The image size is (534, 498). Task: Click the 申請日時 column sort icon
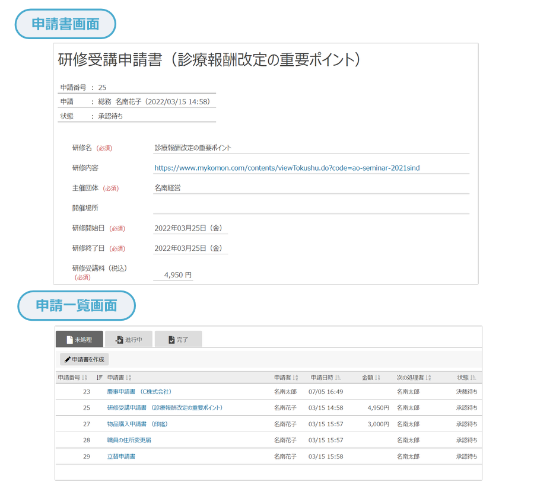click(x=338, y=378)
